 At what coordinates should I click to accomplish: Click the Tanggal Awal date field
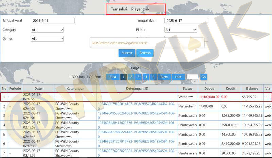(x=53, y=21)
